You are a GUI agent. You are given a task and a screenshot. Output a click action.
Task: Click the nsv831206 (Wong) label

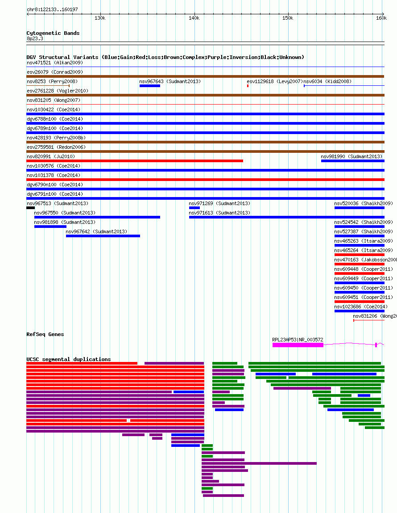pyautogui.click(x=375, y=316)
